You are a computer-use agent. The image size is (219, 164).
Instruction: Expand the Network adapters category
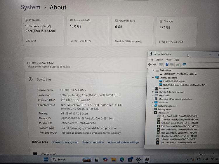tap(152, 106)
